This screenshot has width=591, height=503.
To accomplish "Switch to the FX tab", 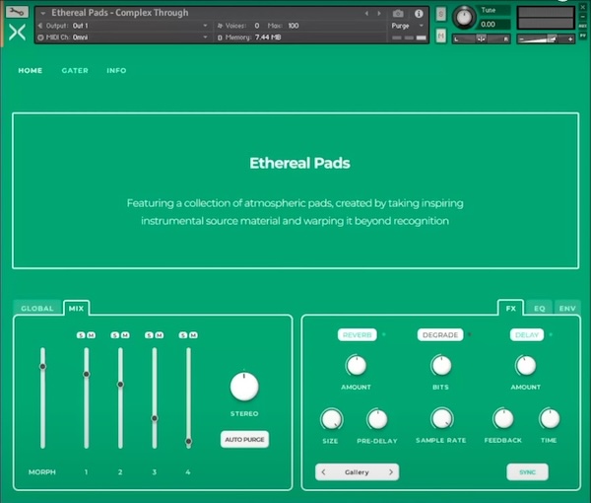I will pyautogui.click(x=510, y=309).
